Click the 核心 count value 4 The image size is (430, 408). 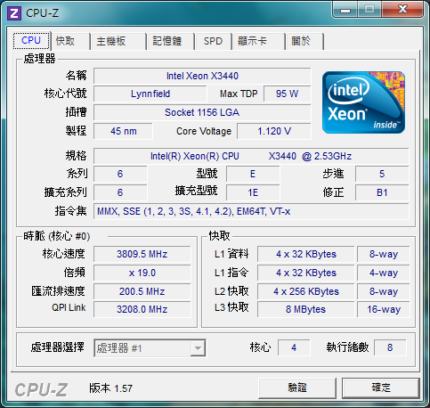[294, 347]
